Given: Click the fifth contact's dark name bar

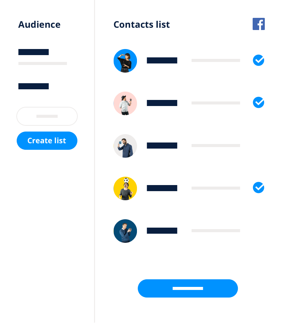Looking at the screenshot, I should pos(162,231).
